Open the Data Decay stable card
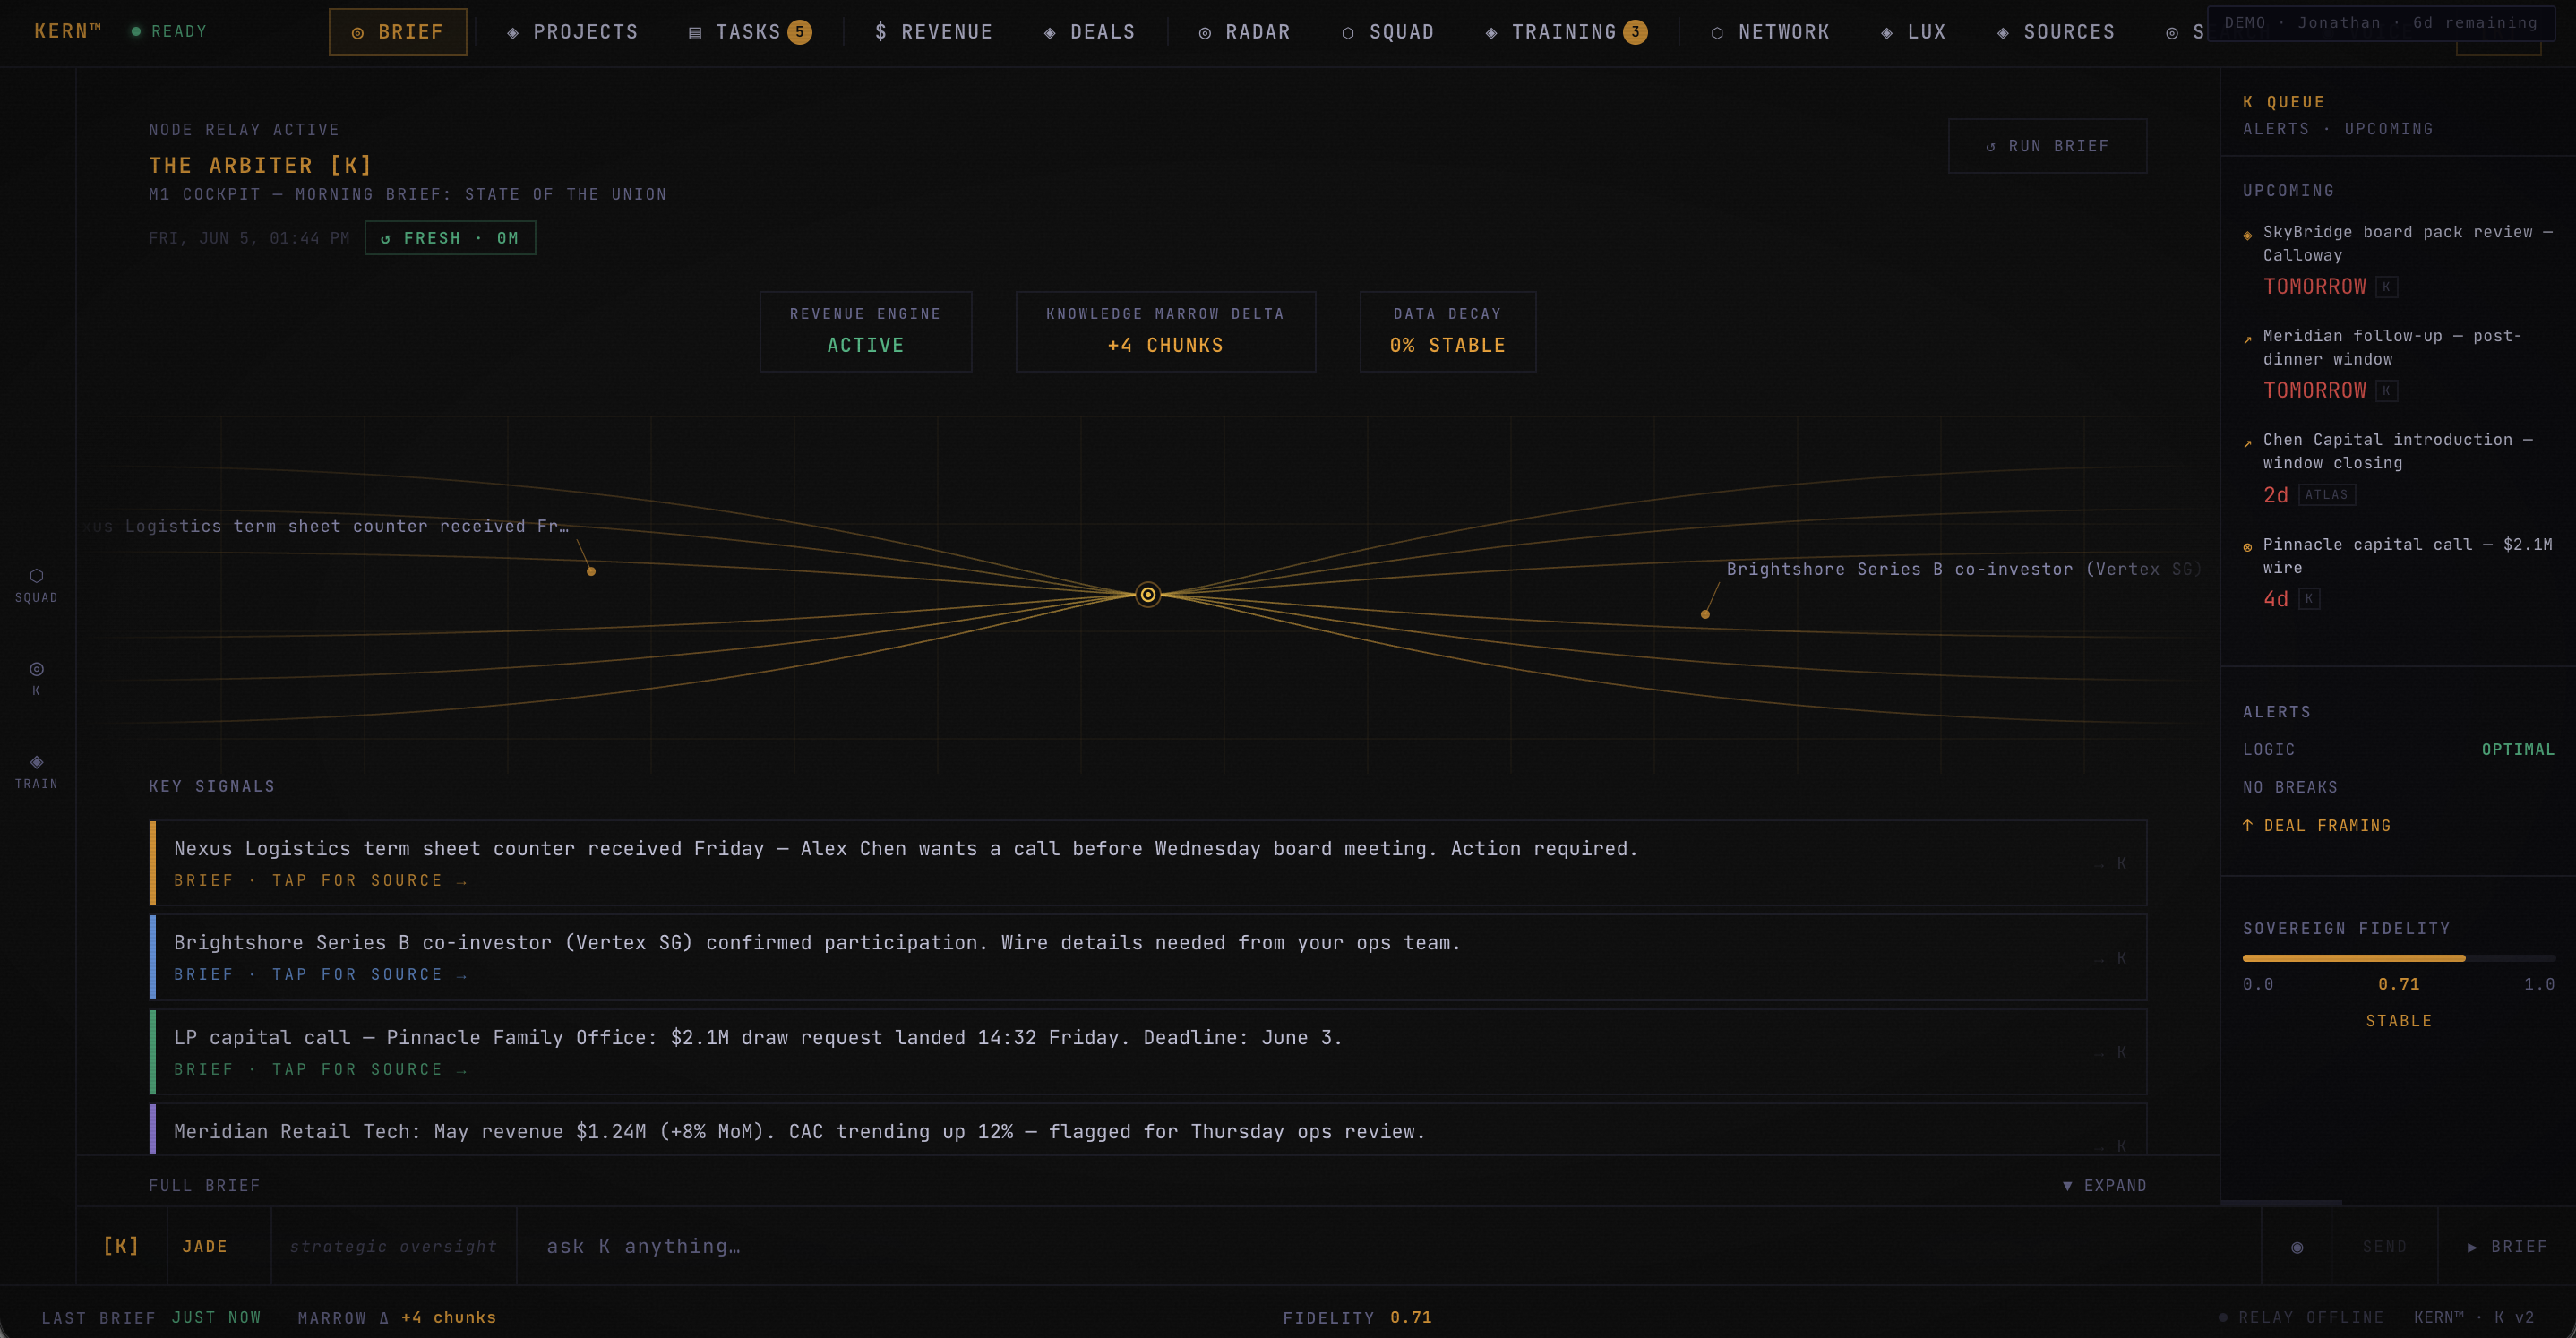Screen dimensions: 2576x1338 pyautogui.click(x=1447, y=331)
